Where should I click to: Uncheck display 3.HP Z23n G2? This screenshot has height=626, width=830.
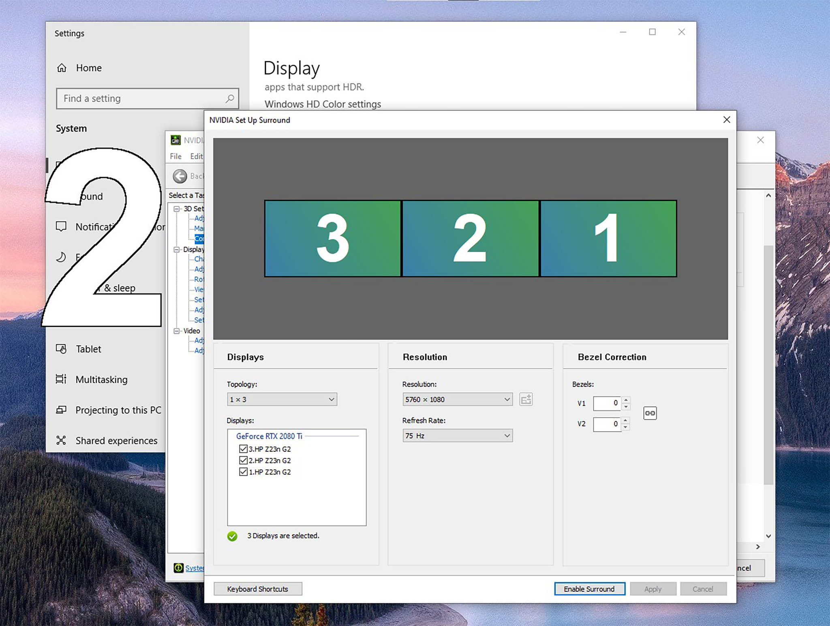tap(243, 449)
